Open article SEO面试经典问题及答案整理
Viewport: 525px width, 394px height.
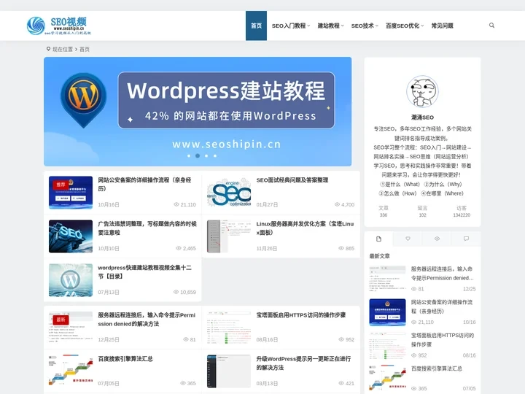coord(292,180)
